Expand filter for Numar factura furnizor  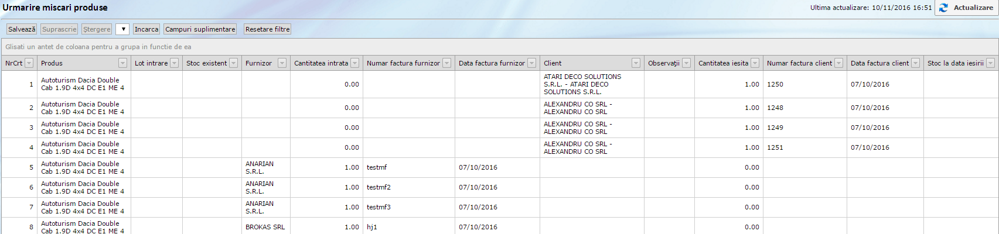click(x=446, y=63)
